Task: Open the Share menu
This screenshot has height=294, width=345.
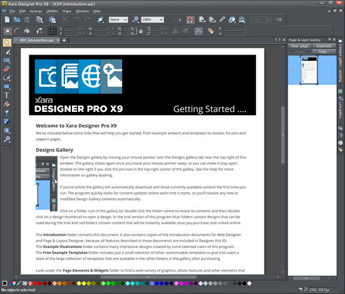Action: pyautogui.click(x=67, y=11)
